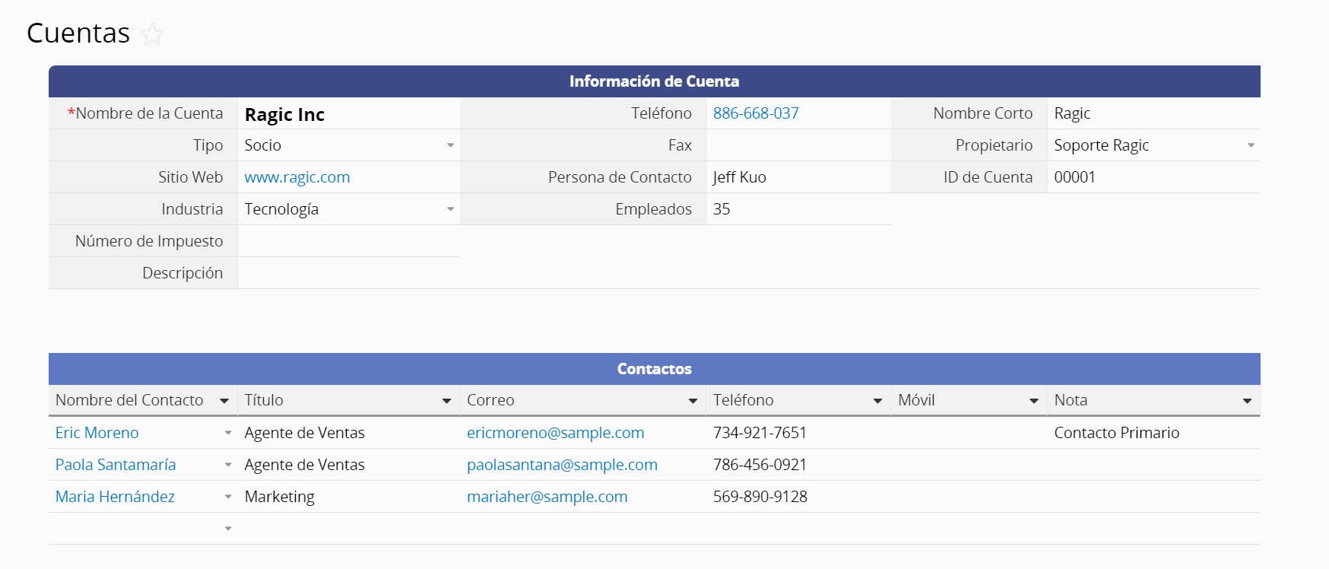Open the Móvil column header arrow
The image size is (1329, 569).
tap(1034, 401)
